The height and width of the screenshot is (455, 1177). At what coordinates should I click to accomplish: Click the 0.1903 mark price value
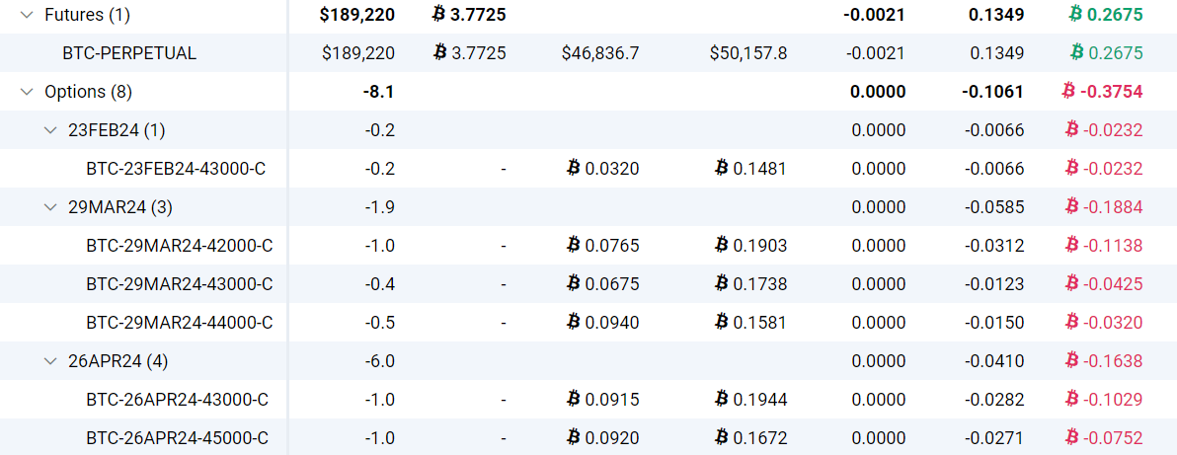tap(750, 246)
